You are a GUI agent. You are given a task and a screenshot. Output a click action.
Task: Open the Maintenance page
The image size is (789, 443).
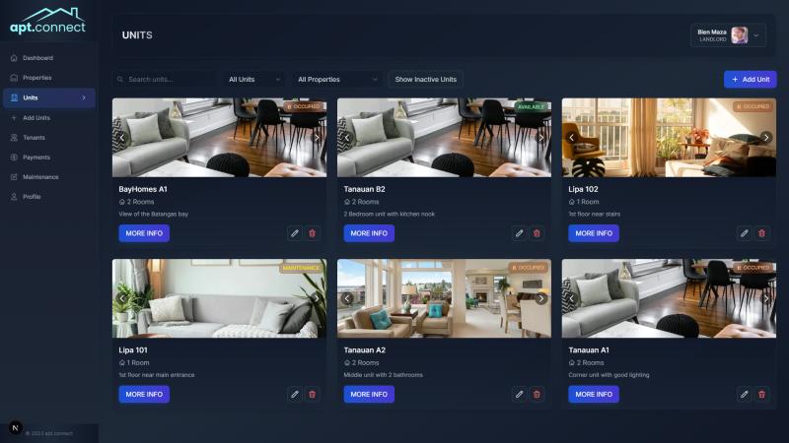tap(48, 177)
